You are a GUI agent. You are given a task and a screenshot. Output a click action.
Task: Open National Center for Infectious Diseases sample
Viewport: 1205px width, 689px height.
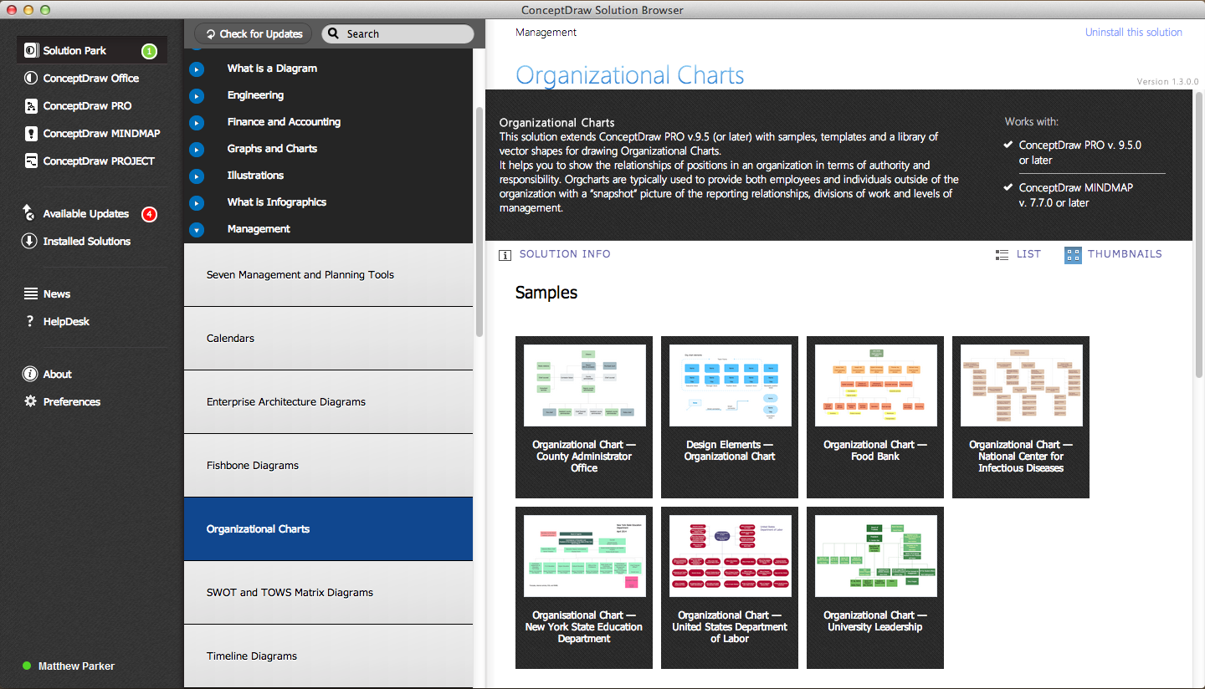1021,417
